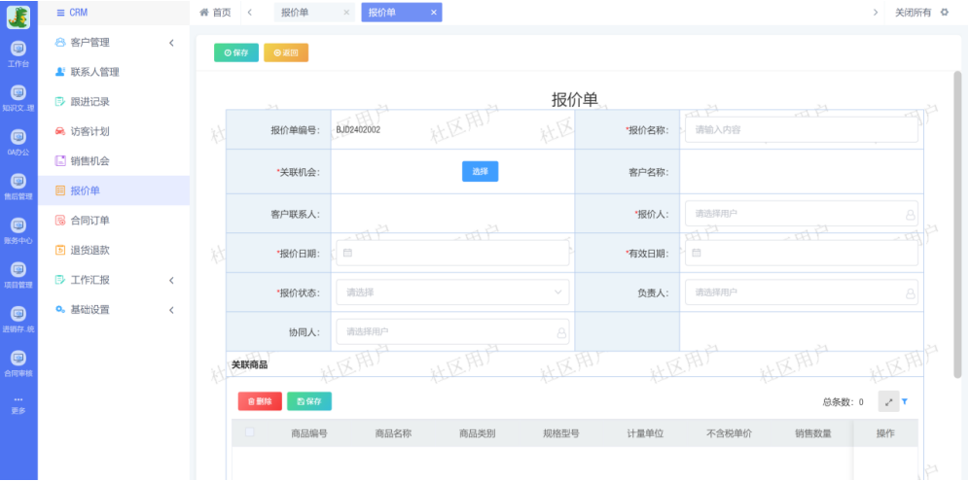
Task: Tick the select-all checkbox in product table header
Action: [x=250, y=432]
